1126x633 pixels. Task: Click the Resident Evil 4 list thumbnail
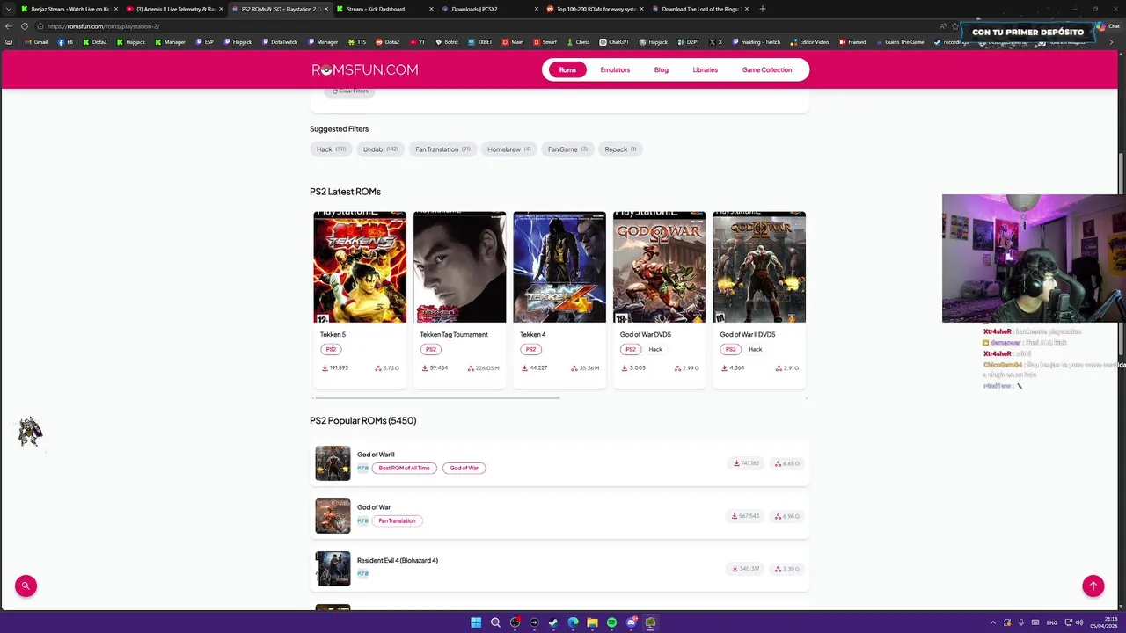(333, 569)
